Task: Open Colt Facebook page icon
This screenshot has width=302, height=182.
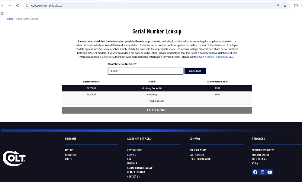Action: pos(255,172)
